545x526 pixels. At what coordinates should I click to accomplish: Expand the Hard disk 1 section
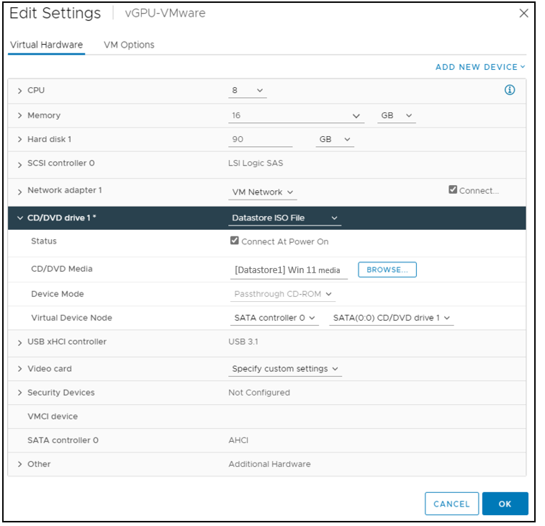(x=21, y=139)
